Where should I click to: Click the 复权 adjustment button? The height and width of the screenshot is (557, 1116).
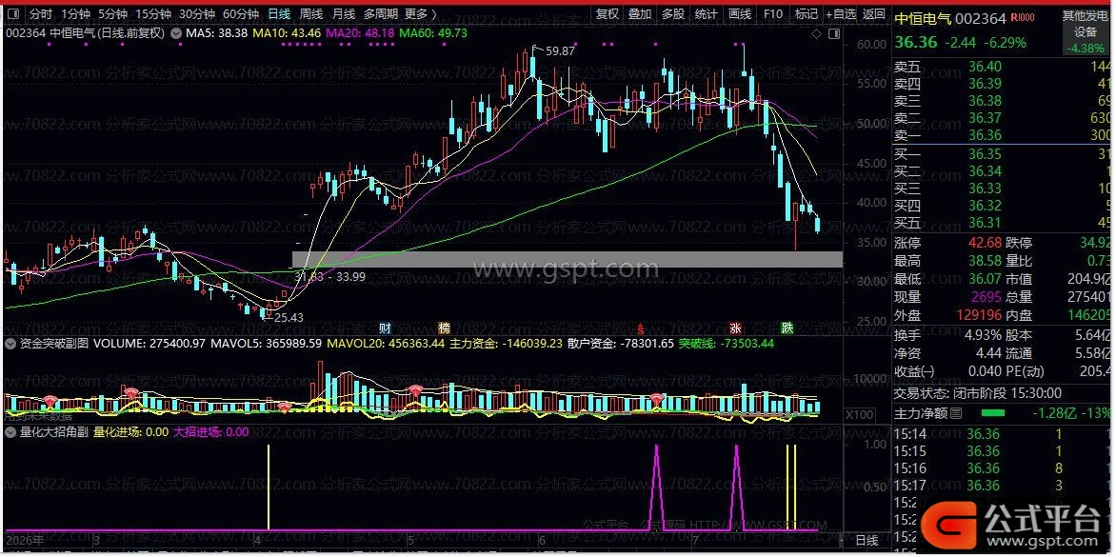tap(608, 14)
